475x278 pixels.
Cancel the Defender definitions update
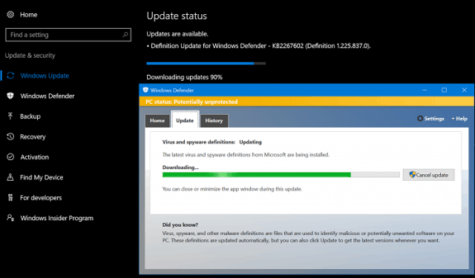(x=428, y=175)
